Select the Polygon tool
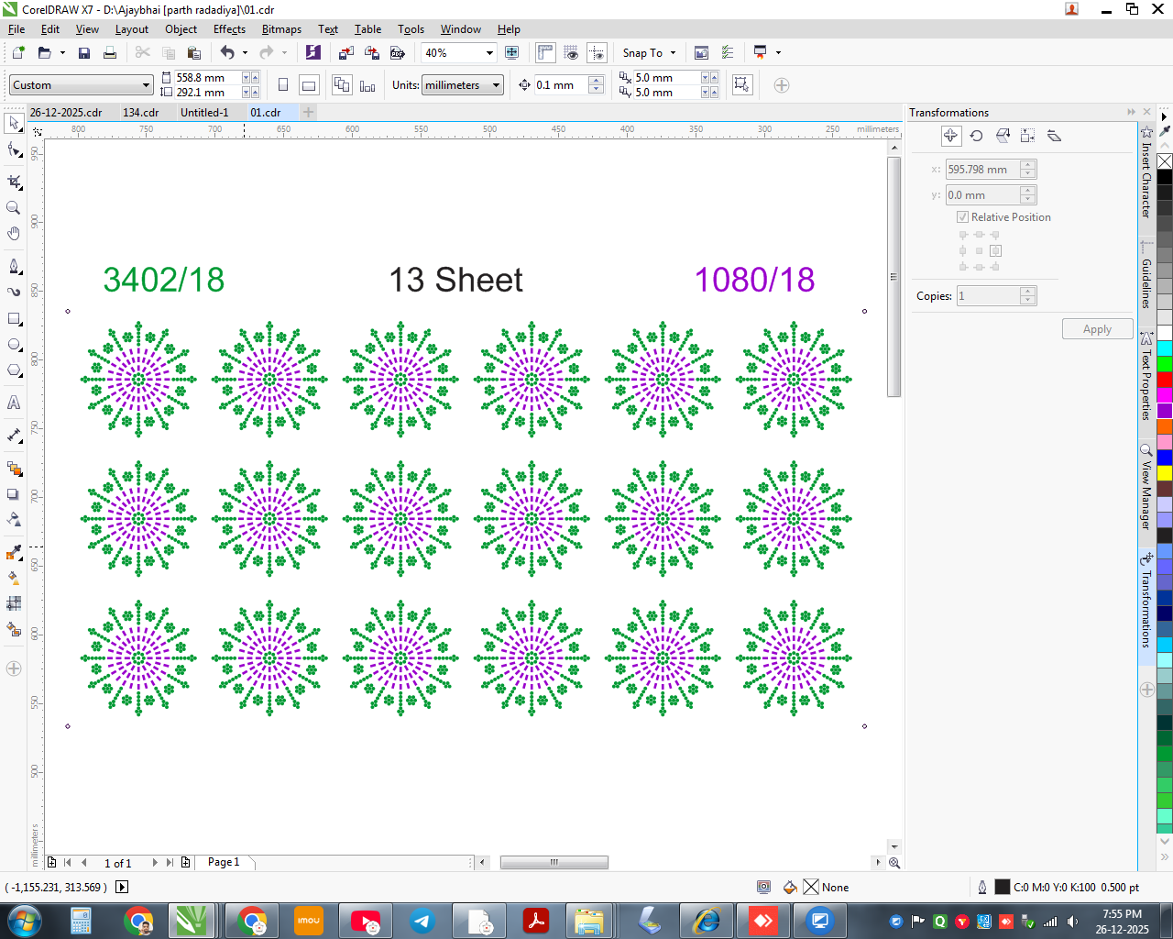The image size is (1173, 939). point(14,370)
